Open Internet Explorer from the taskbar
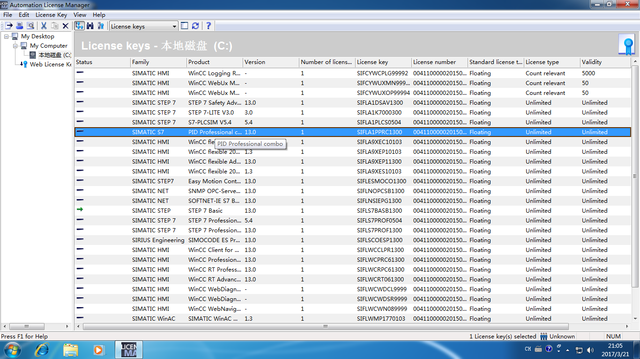 [42, 349]
